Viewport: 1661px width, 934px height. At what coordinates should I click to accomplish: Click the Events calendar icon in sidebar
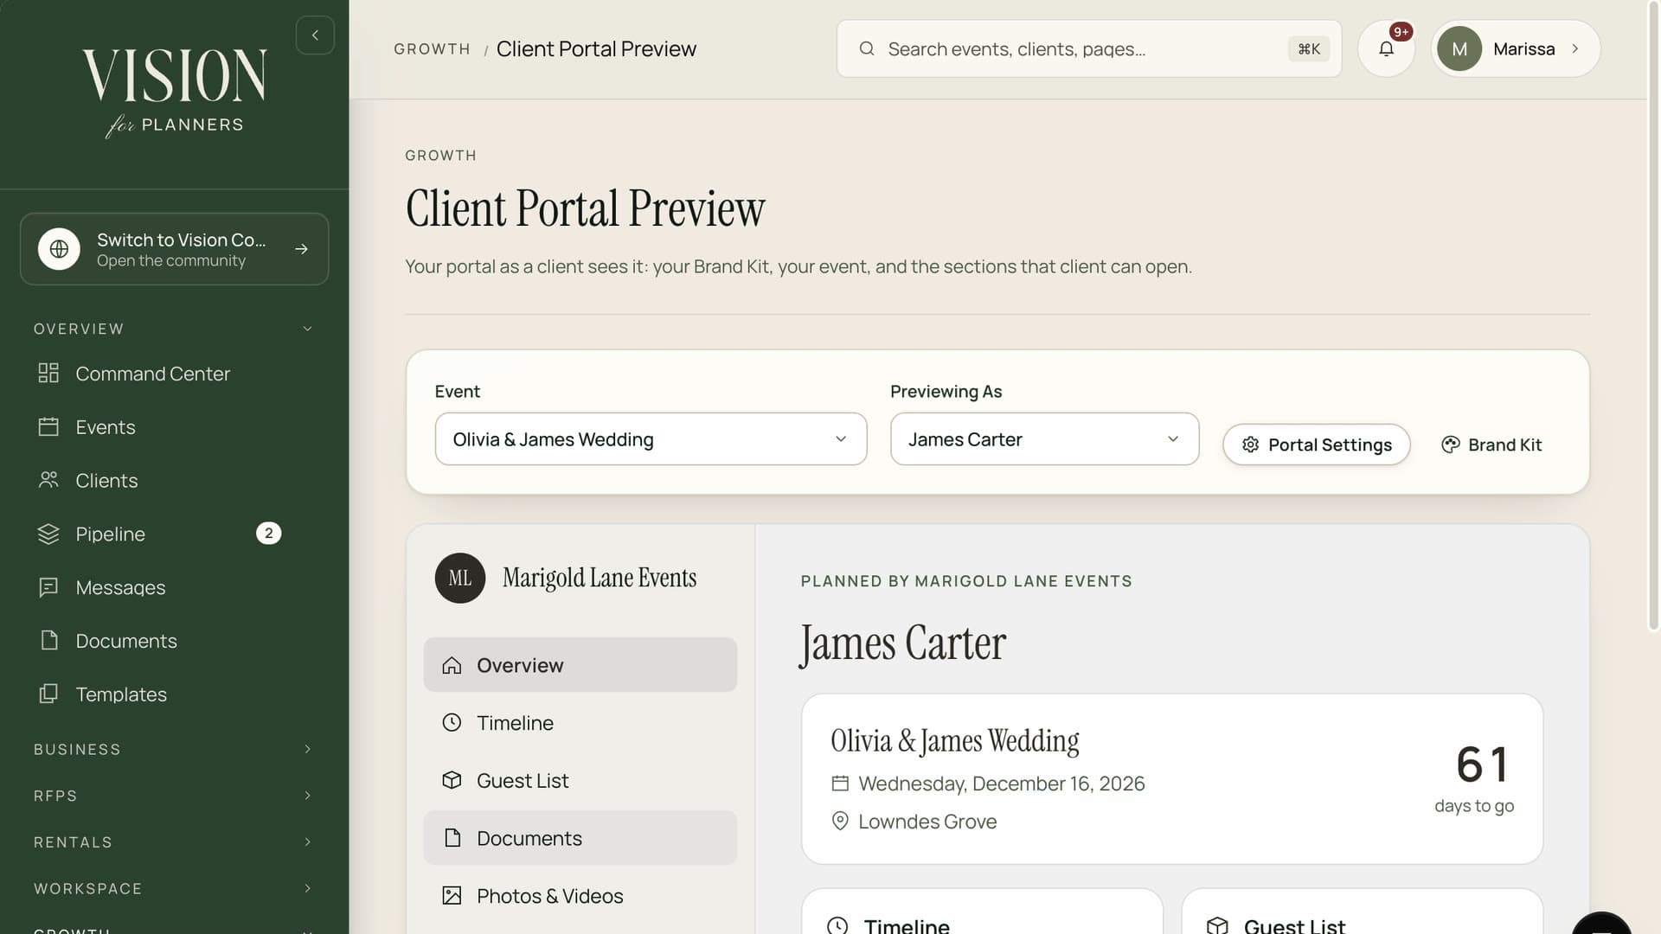point(48,427)
